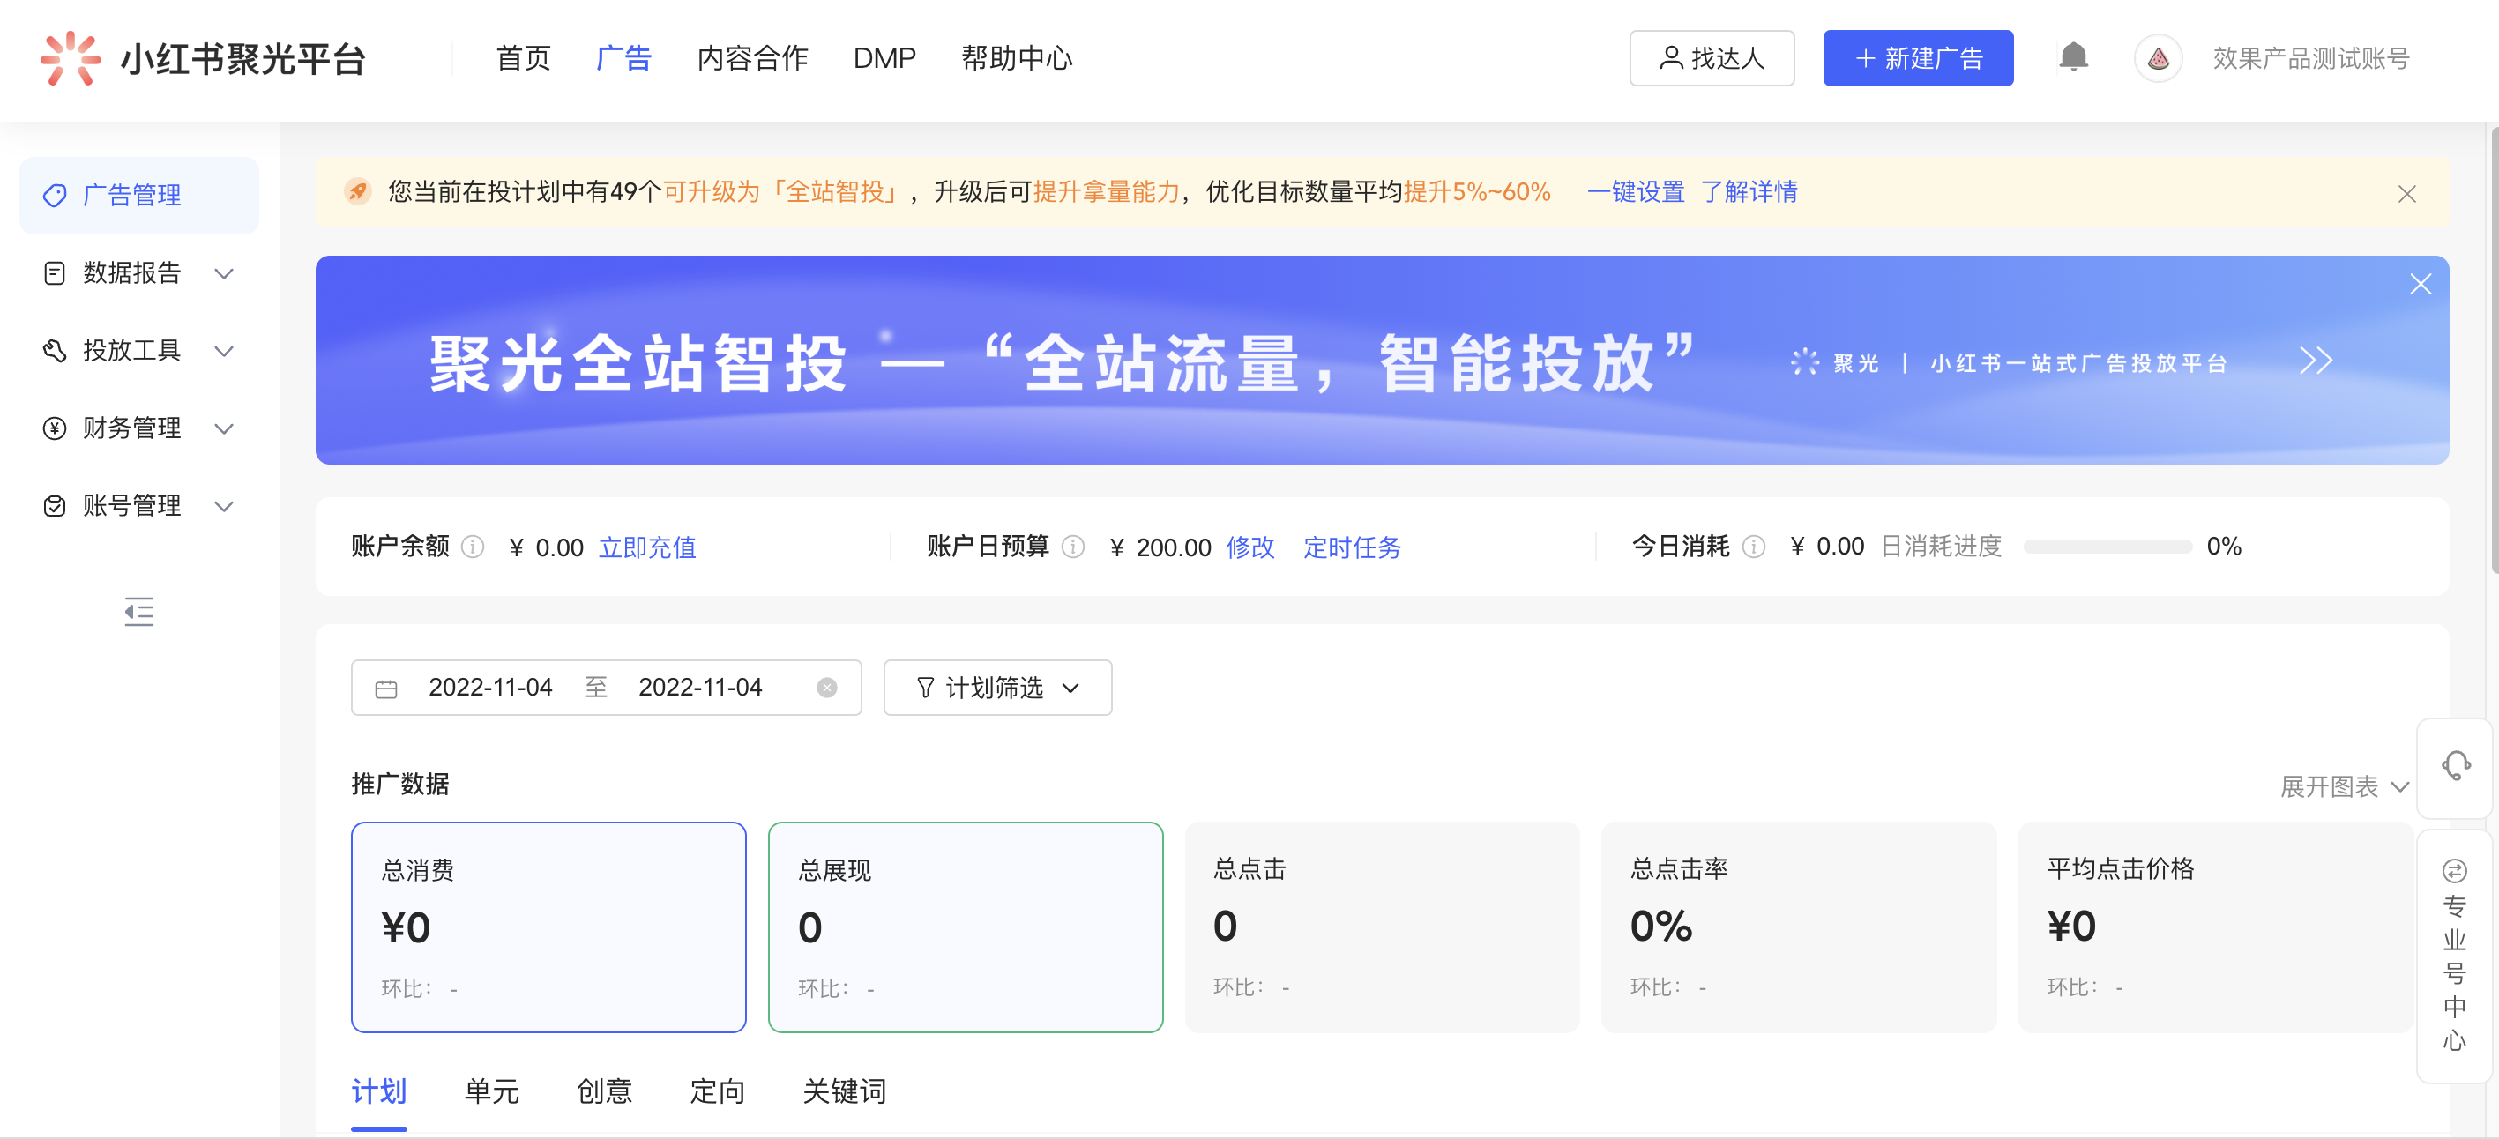
Task: Open 帮助中心 in top navigation
Action: 1017,58
